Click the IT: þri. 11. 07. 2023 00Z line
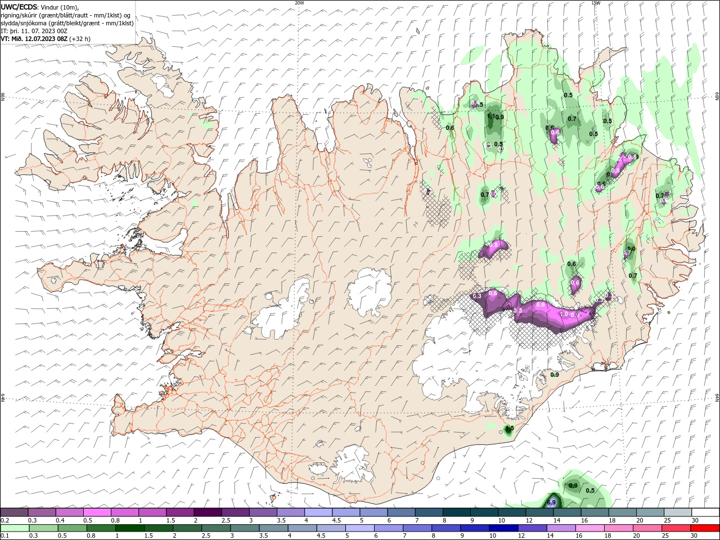 (34, 31)
